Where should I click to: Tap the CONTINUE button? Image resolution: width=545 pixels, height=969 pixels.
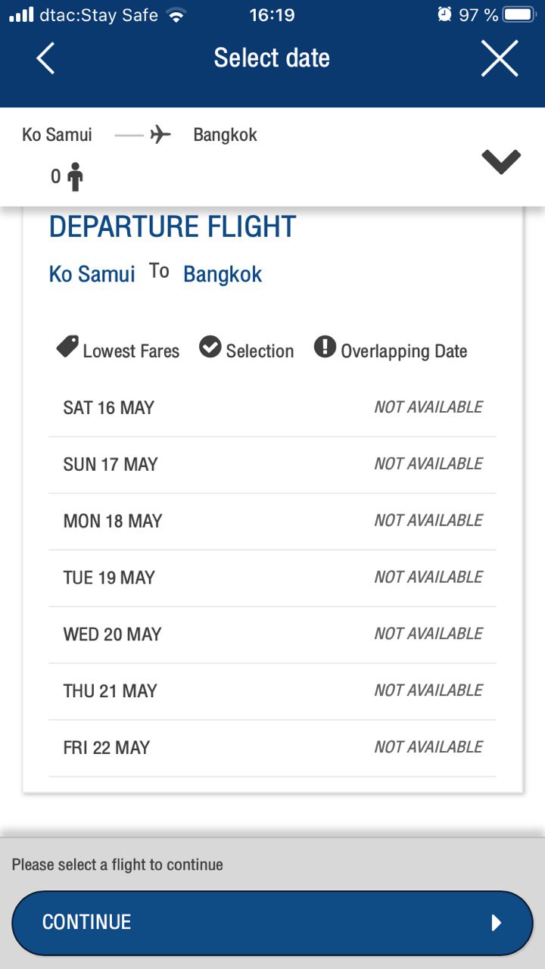tap(272, 923)
